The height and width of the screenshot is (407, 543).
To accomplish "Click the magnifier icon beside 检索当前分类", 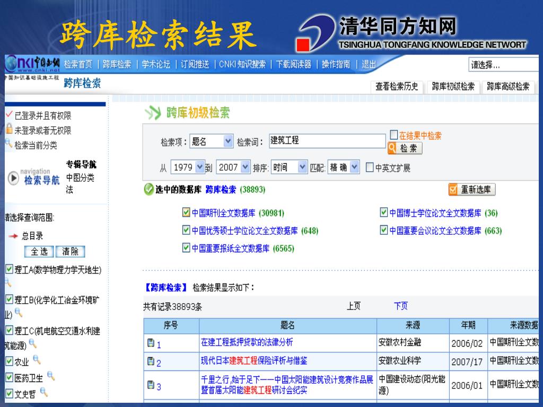I will pyautogui.click(x=8, y=143).
